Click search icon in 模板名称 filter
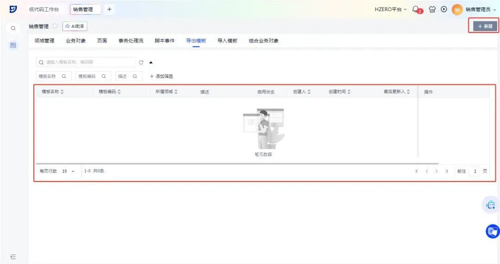The width and height of the screenshot is (500, 264). [x=64, y=76]
